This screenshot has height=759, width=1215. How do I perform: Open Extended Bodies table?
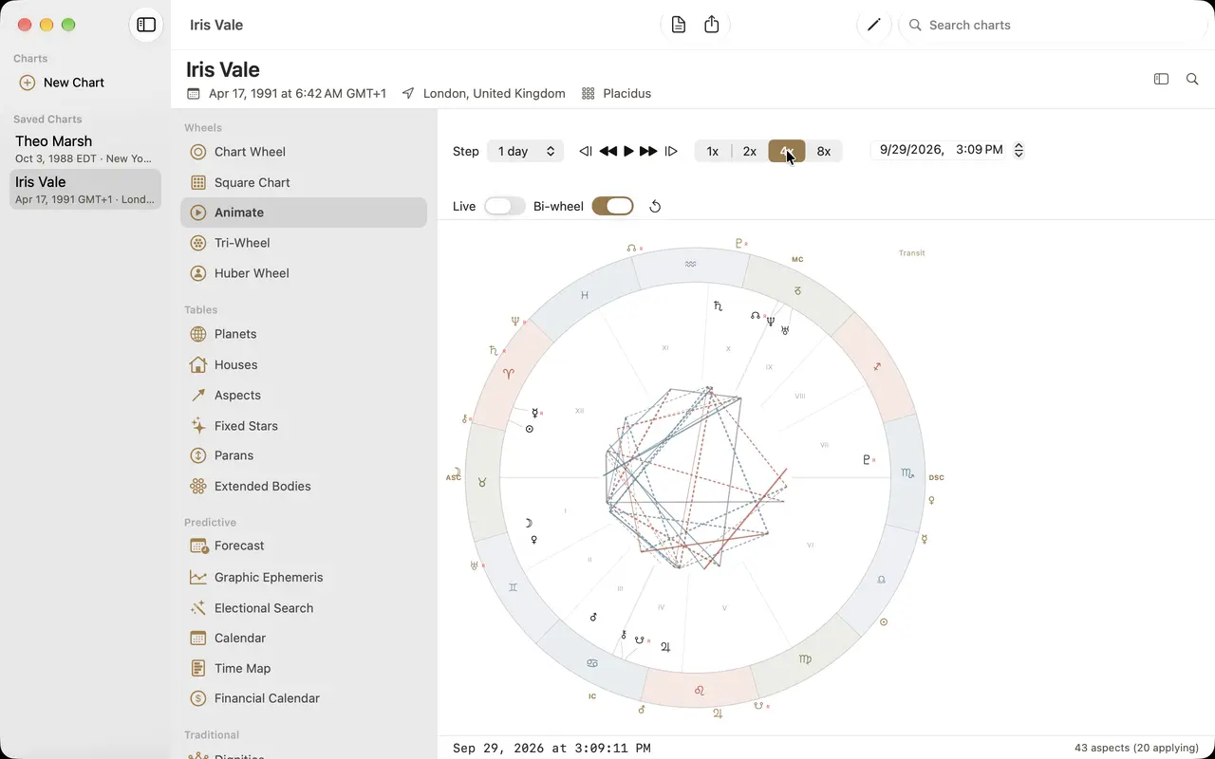304,486
